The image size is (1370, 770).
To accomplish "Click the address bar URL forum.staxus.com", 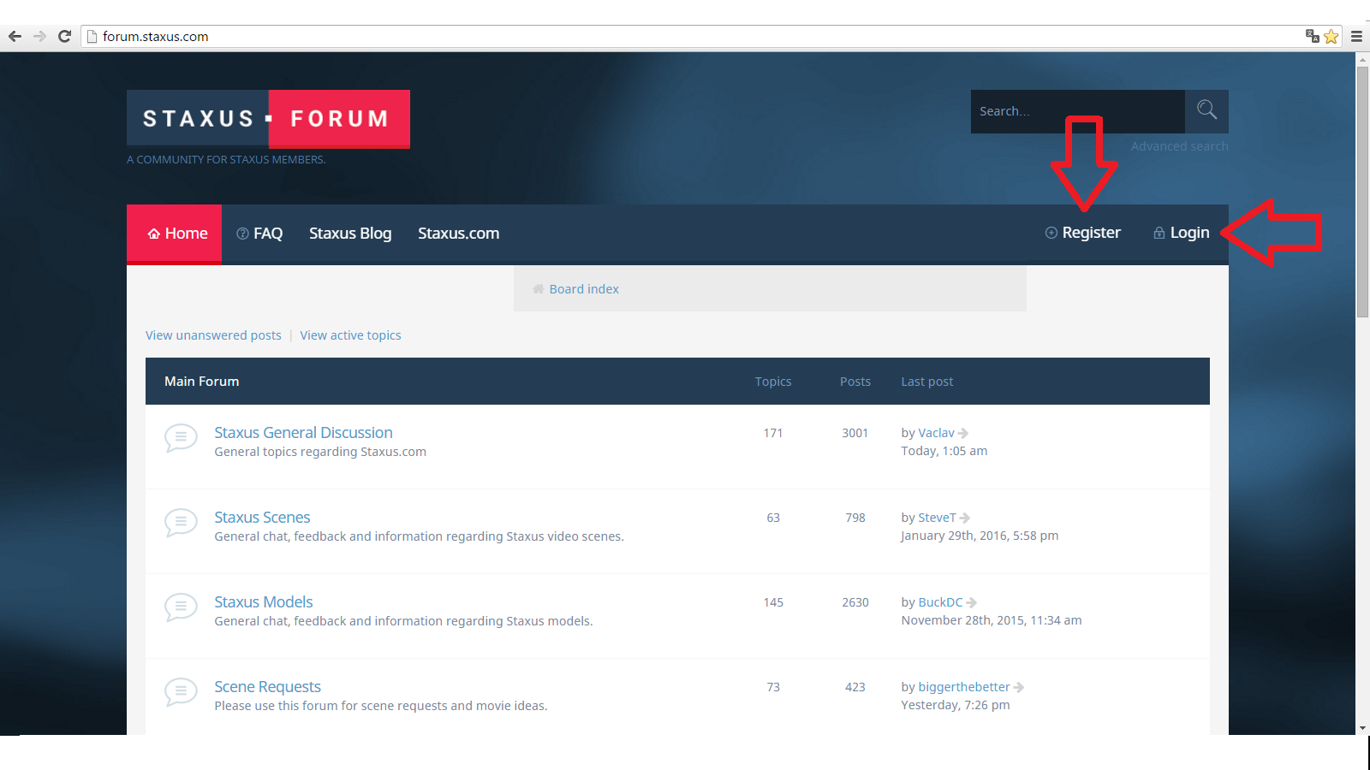I will click(x=156, y=37).
